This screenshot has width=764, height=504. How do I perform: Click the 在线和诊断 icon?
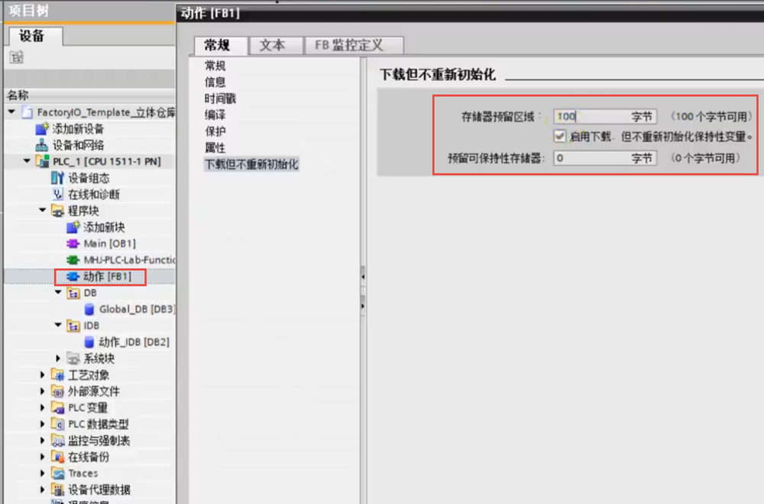click(x=57, y=195)
